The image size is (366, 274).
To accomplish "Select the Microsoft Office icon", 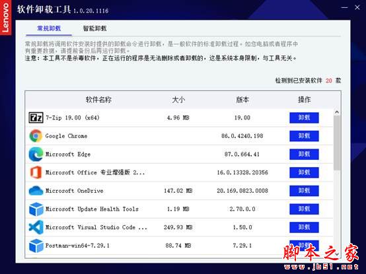I will click(x=36, y=172).
